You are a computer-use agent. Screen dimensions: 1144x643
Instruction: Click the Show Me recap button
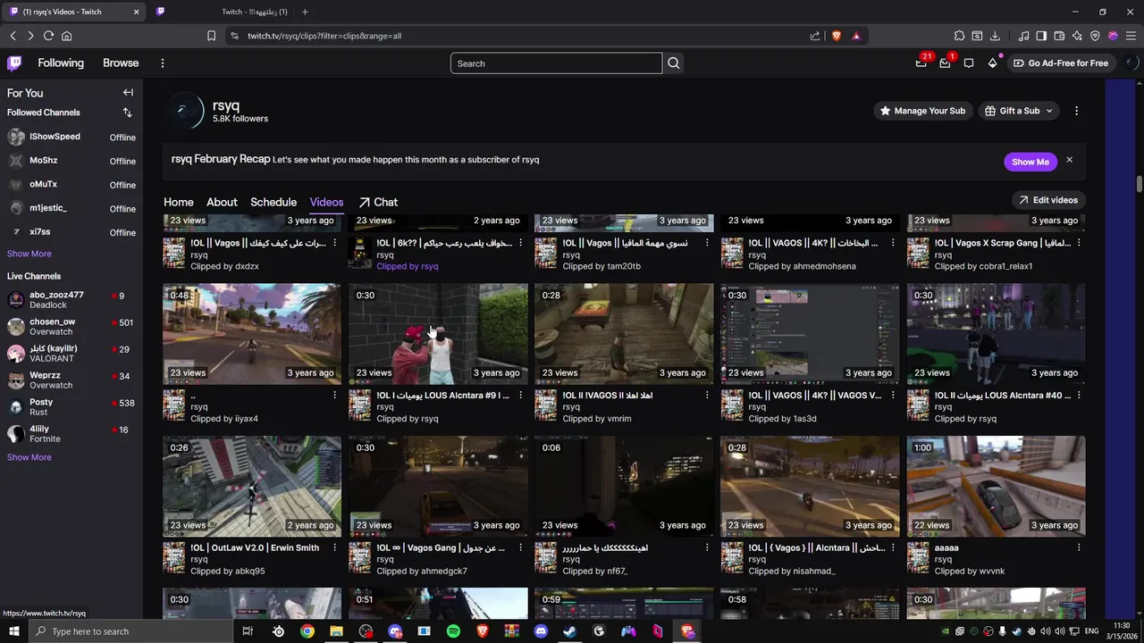1030,162
